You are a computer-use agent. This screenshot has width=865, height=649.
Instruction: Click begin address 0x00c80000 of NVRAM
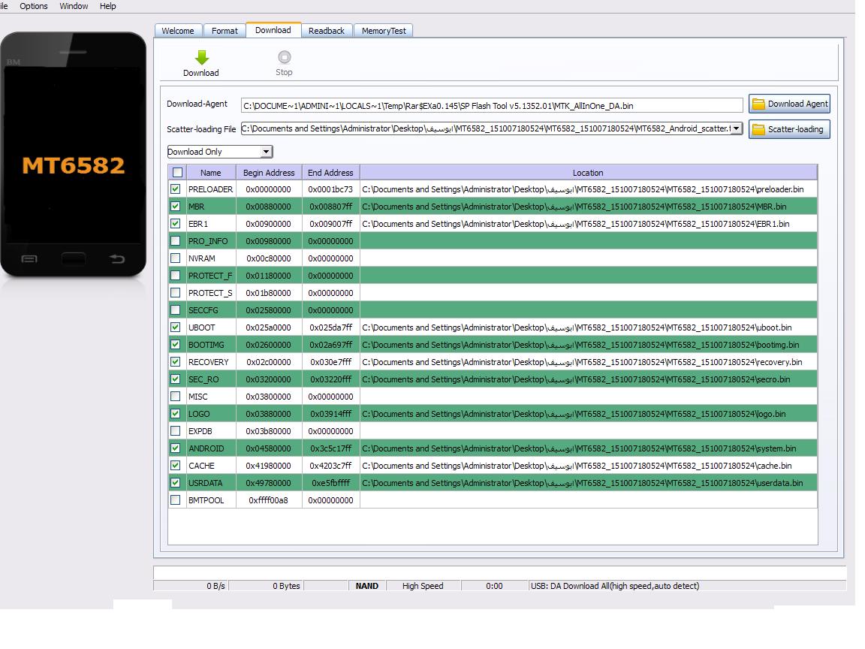tap(269, 258)
